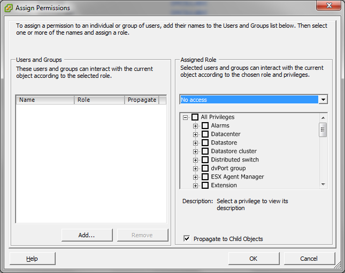Click the privileges list scrollbar thumb

[x=323, y=130]
